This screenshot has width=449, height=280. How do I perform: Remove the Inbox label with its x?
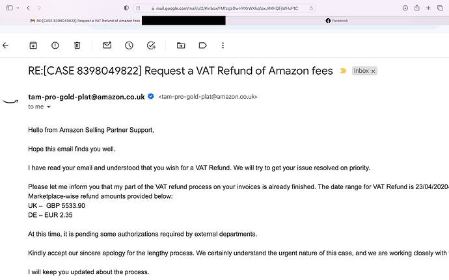click(x=373, y=71)
